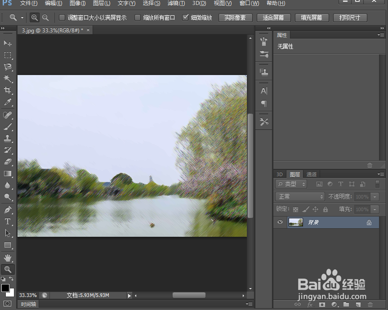Open the Paragraph panel icon
The width and height of the screenshot is (388, 310).
point(263,104)
